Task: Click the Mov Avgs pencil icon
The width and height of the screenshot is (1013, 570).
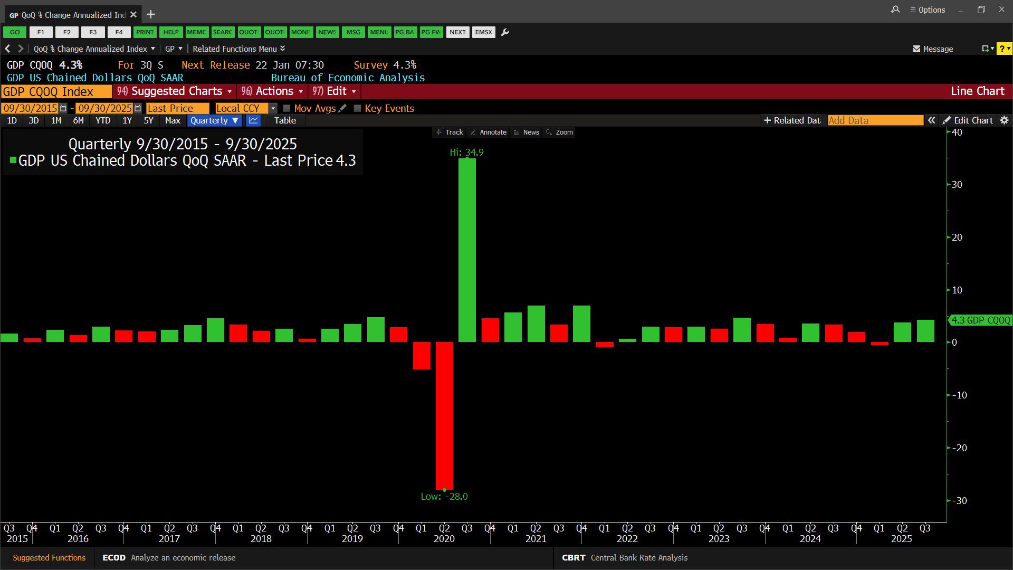Action: click(x=343, y=108)
